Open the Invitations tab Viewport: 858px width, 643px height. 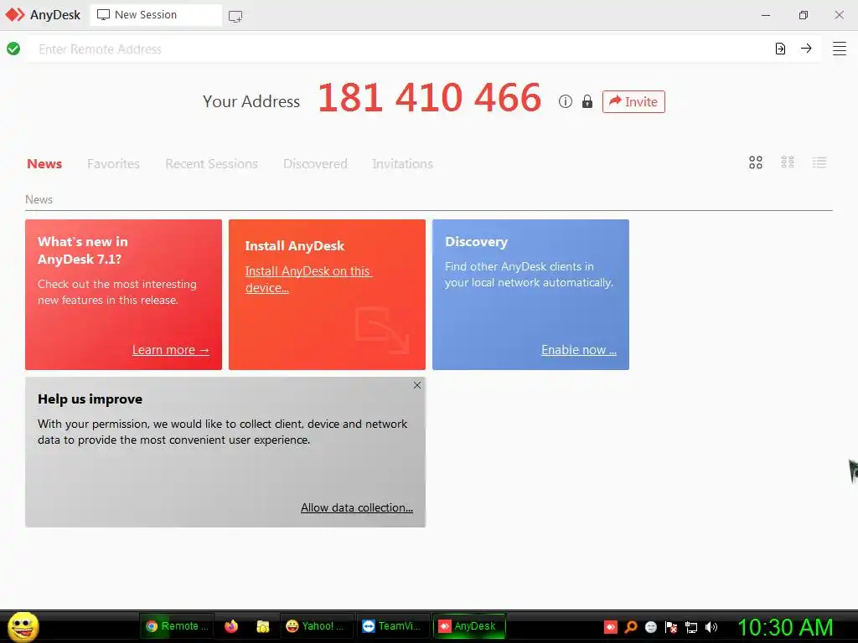coord(402,163)
